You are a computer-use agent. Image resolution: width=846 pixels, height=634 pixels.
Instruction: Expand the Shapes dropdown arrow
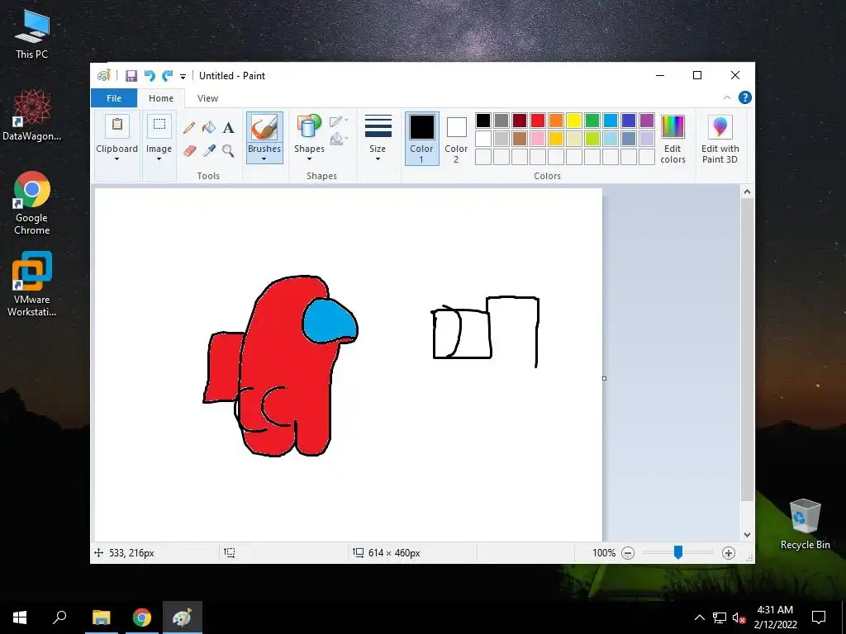coord(309,159)
